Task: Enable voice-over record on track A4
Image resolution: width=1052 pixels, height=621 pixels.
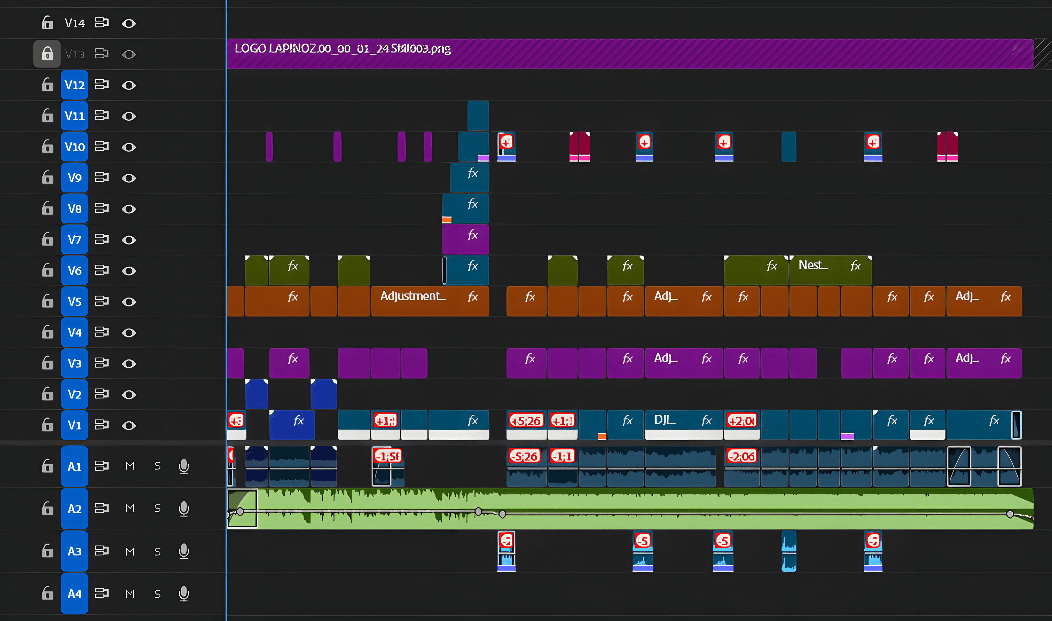Action: point(184,594)
